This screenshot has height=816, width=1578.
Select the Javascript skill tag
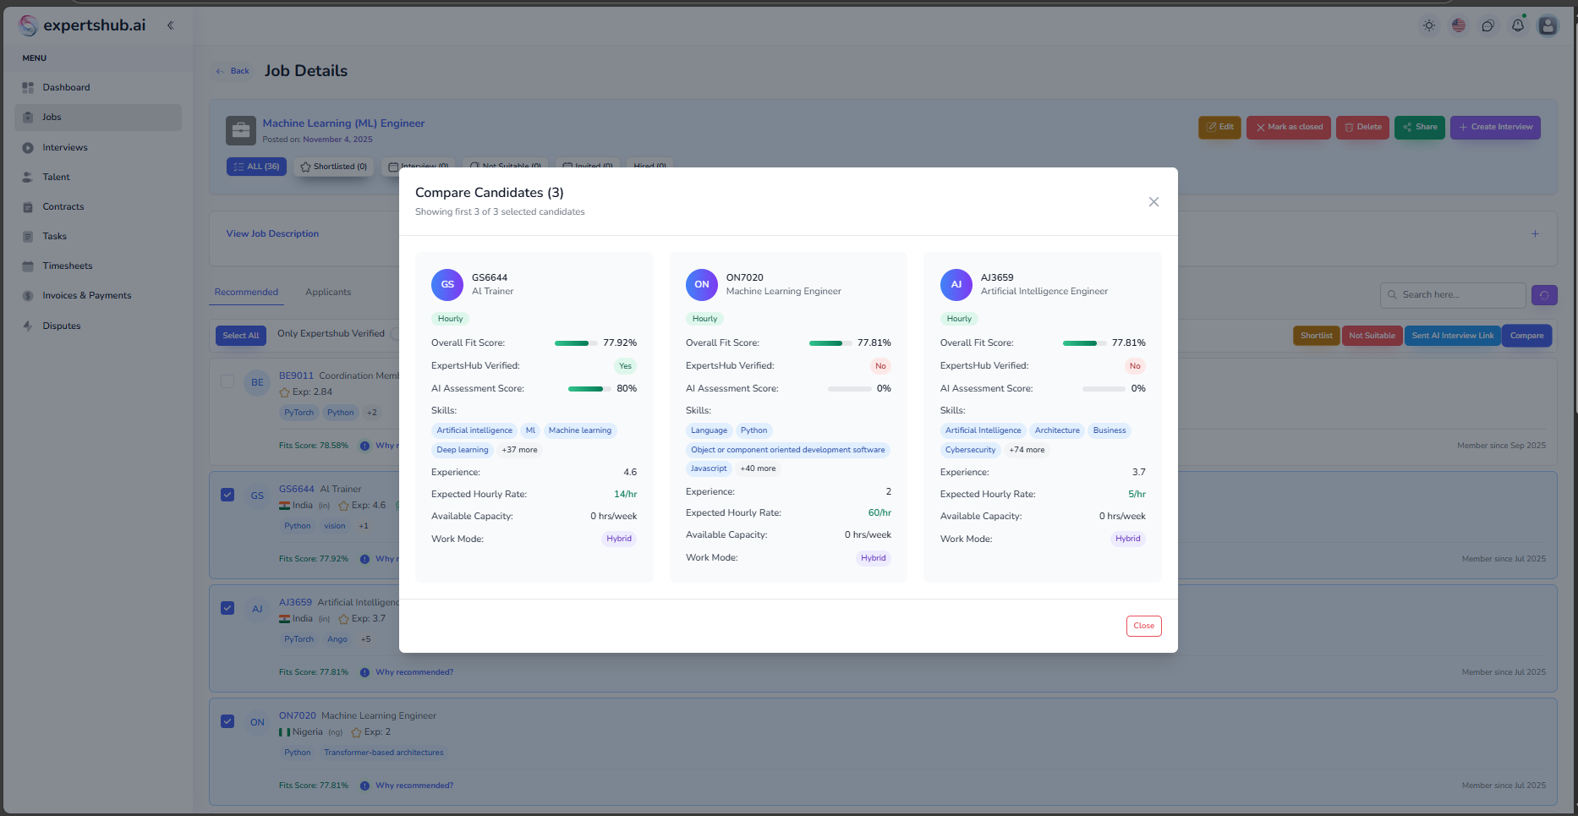(709, 468)
